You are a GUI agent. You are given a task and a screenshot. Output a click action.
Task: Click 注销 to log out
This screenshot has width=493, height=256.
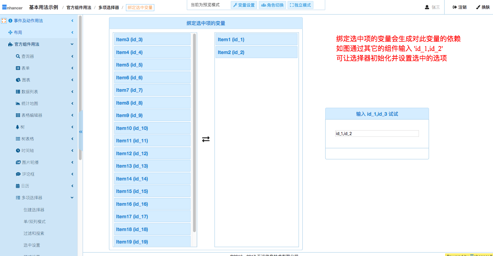pyautogui.click(x=459, y=7)
